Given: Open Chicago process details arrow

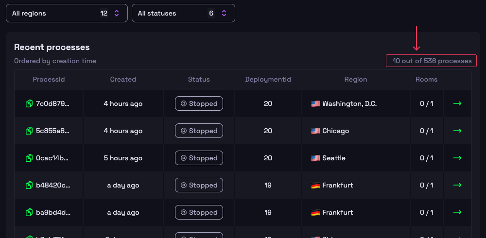Looking at the screenshot, I should tap(457, 131).
